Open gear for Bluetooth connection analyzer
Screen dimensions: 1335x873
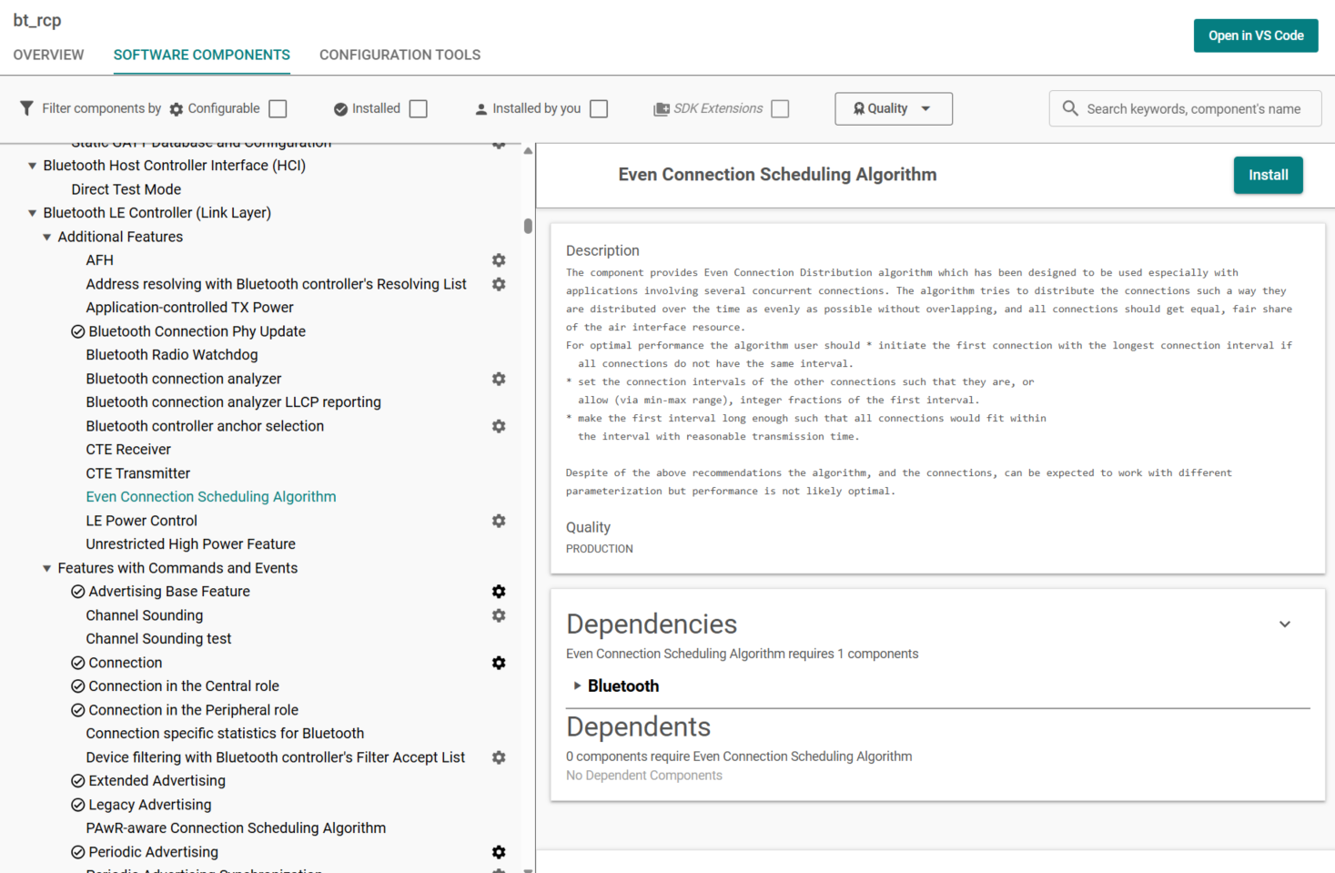tap(499, 379)
